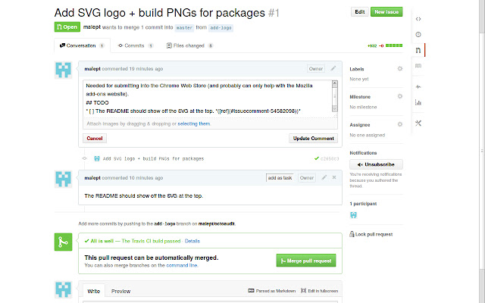The image size is (485, 303).
Task: Open the Pulse icon in the sidebar
Action: point(419,86)
